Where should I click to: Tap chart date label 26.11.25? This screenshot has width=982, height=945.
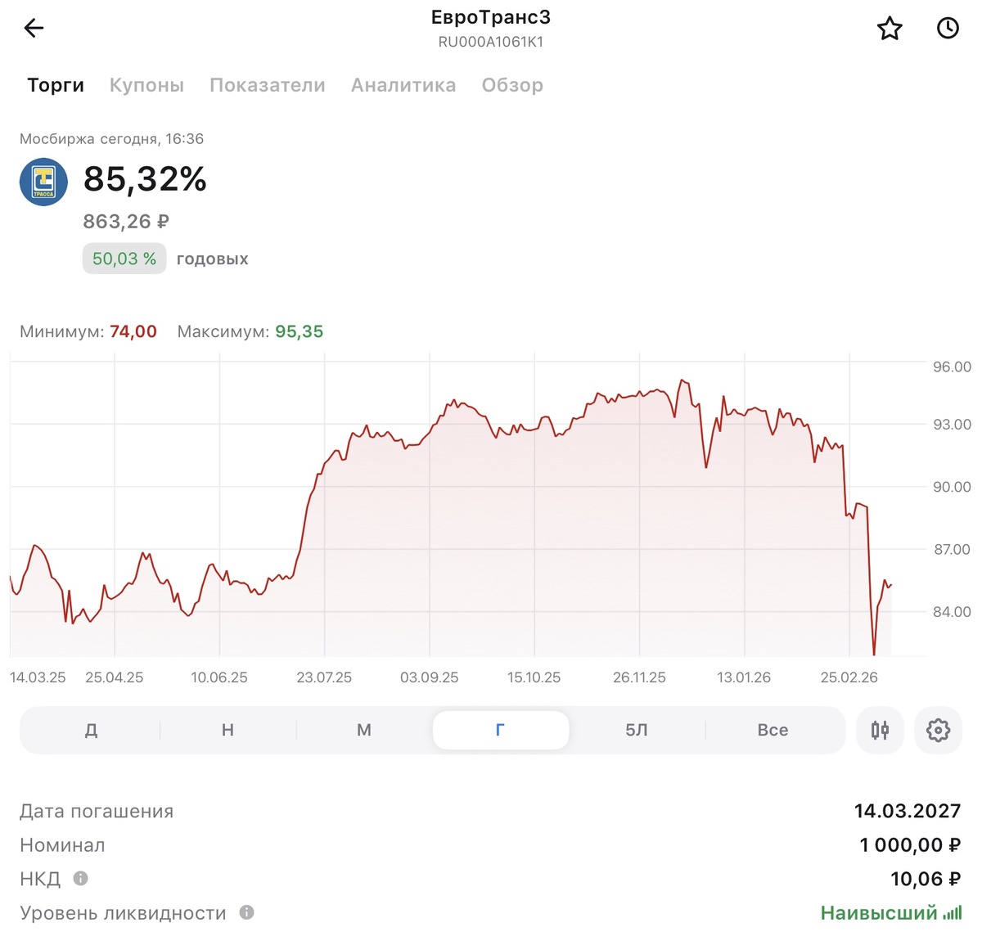639,677
